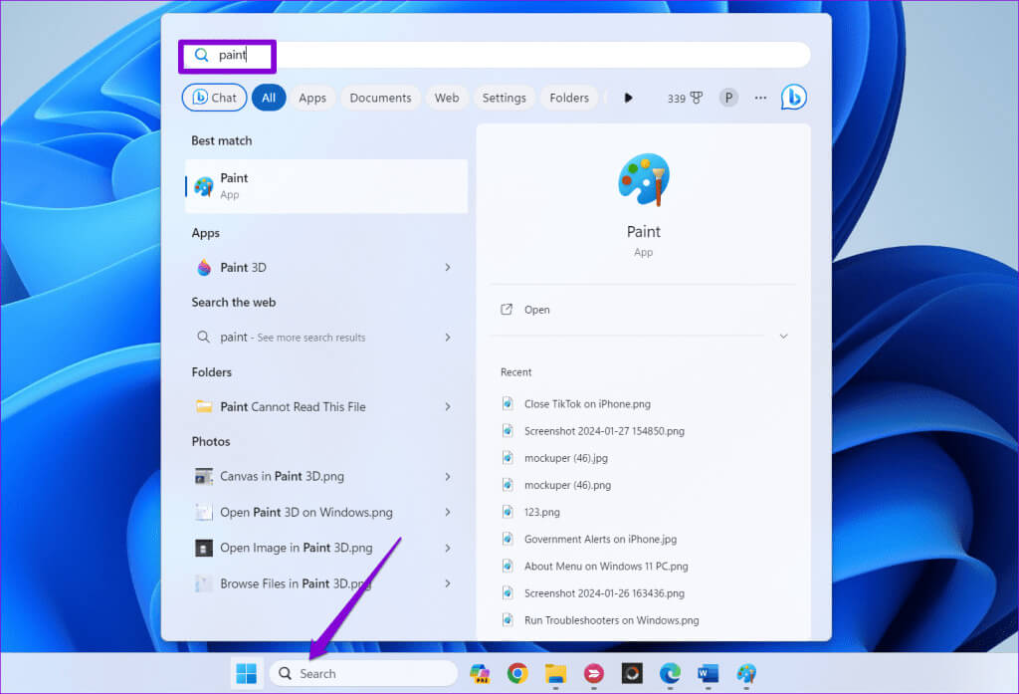1019x694 pixels.
Task: Expand 'Open Image in Paint 3D.png' chevron
Action: coord(448,548)
